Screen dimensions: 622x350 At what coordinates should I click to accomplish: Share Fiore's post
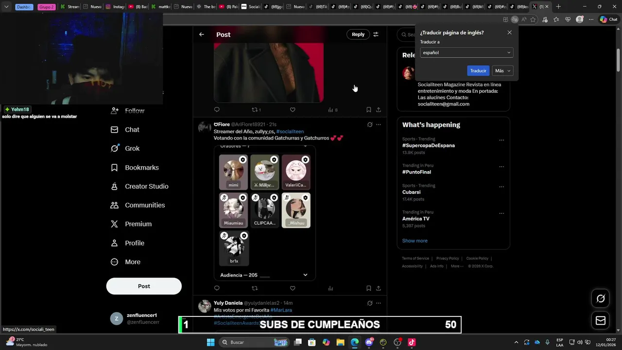tap(379, 288)
